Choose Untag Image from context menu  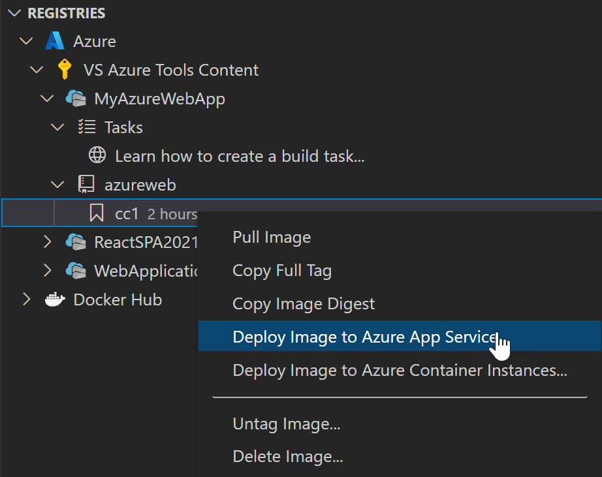[x=400, y=424]
